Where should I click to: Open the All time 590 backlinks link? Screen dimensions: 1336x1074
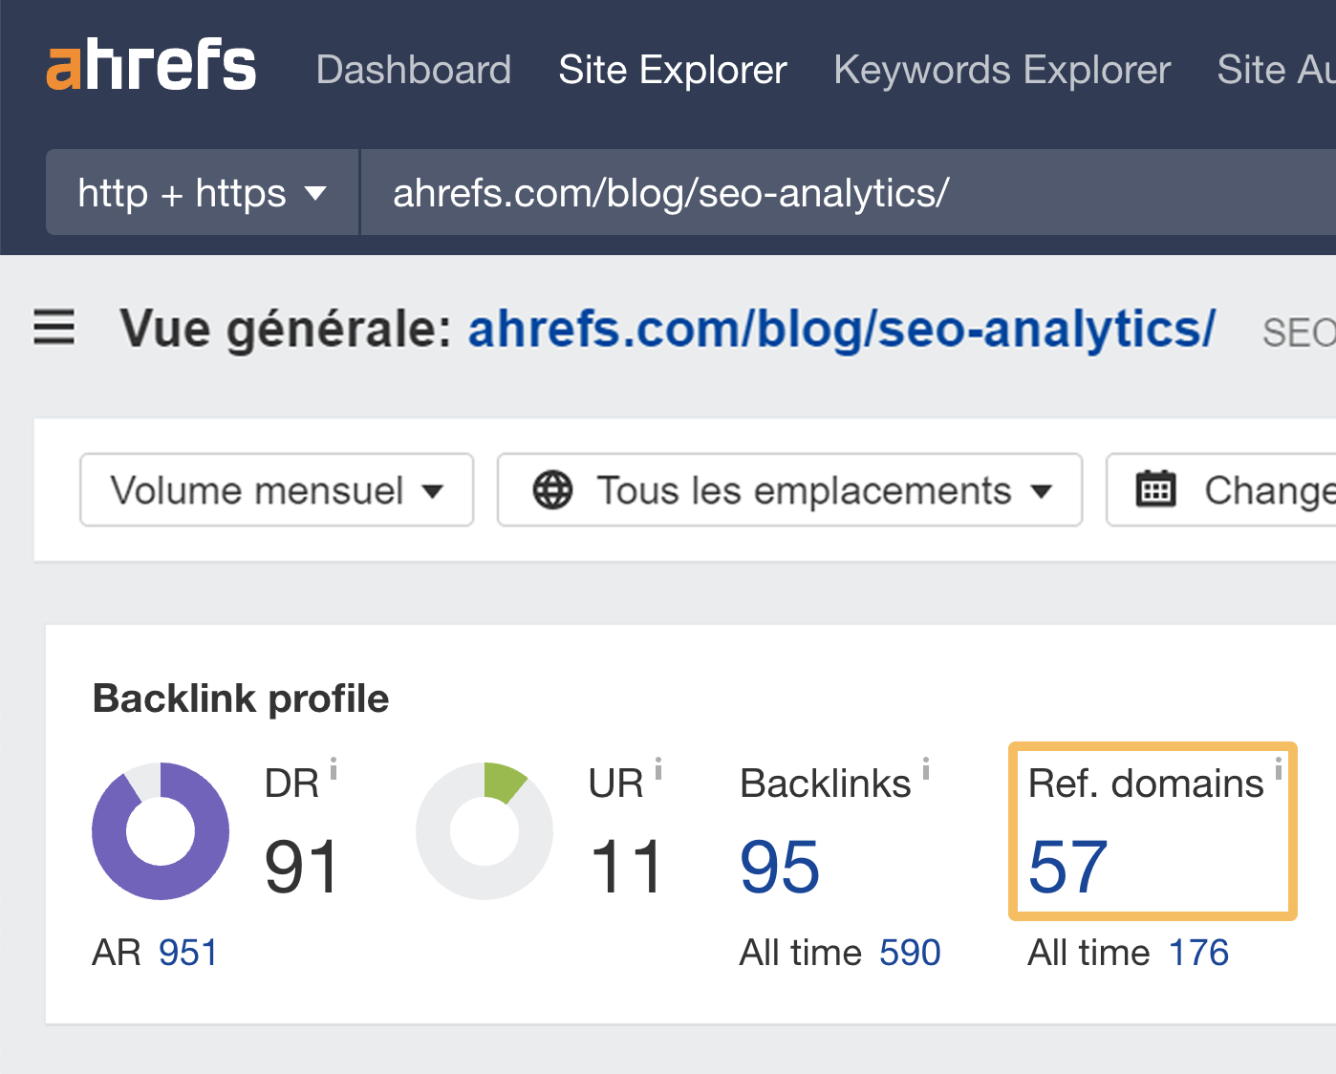click(x=909, y=951)
